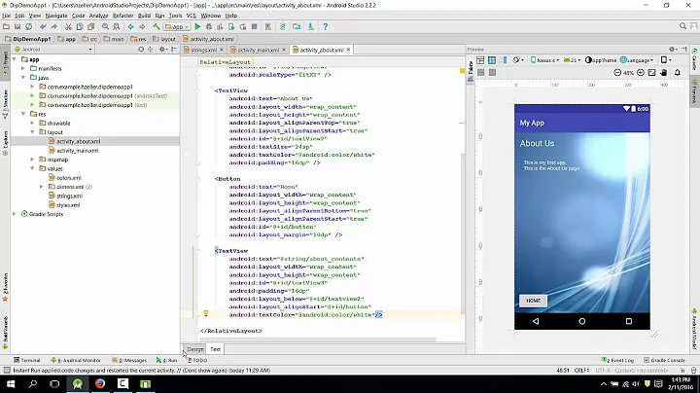Select strings.xml in the project tree

coord(69,196)
